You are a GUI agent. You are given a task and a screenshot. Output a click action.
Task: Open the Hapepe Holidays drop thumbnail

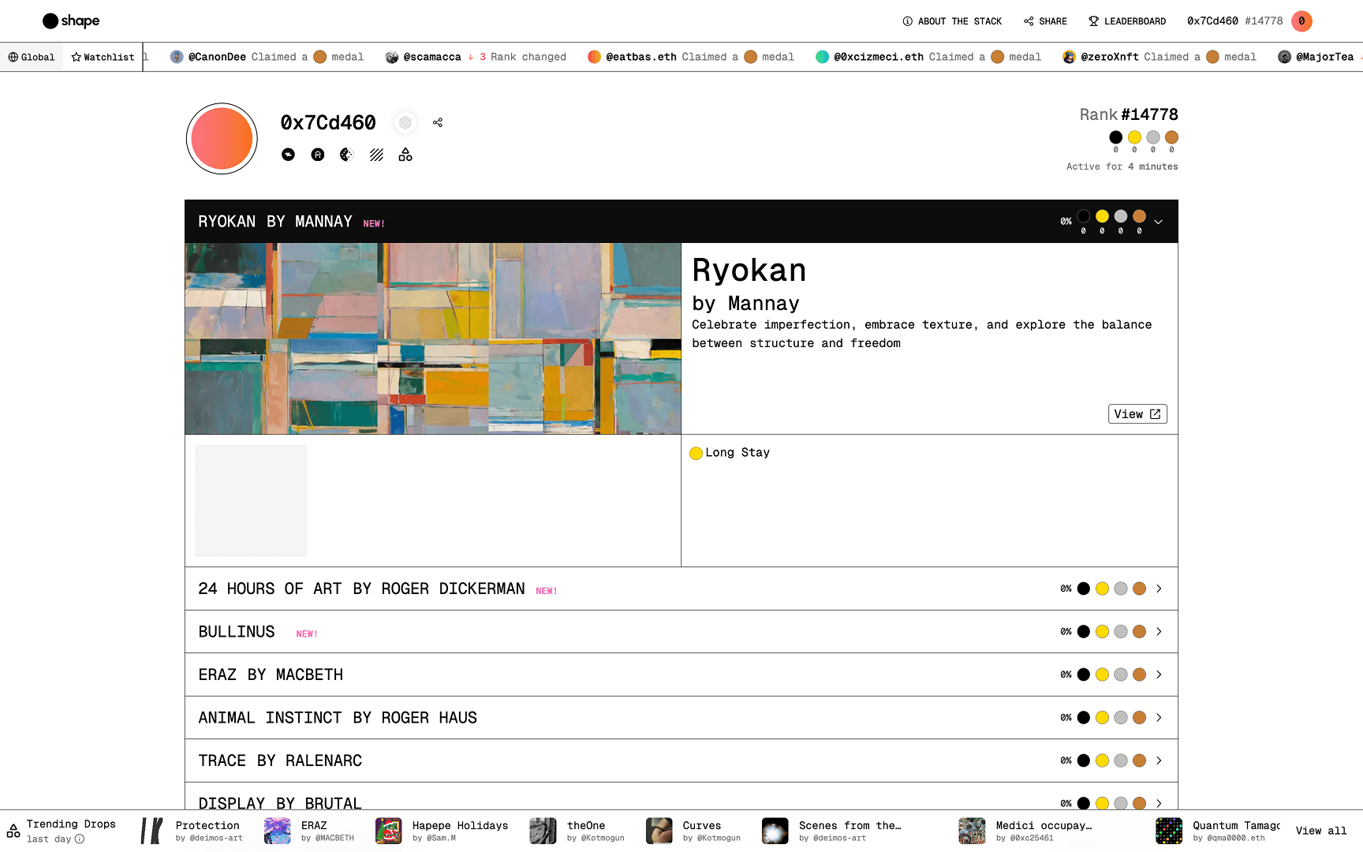tap(389, 831)
